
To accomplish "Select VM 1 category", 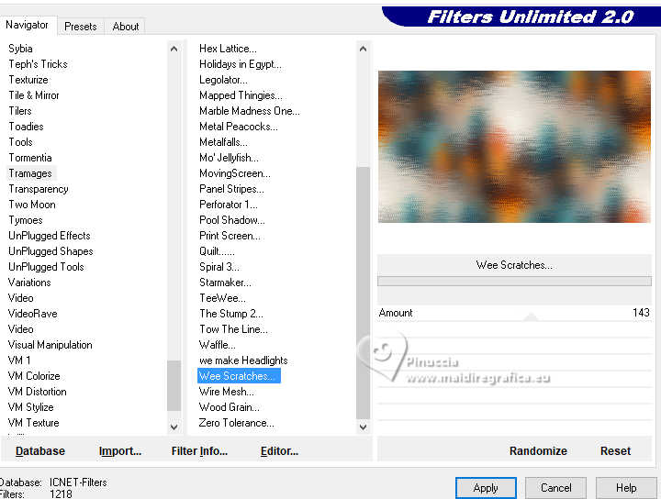I will (x=19, y=360).
